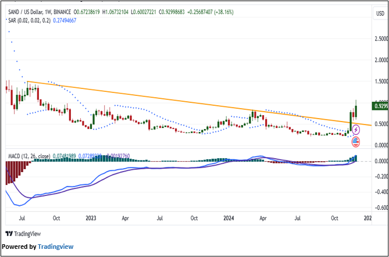Click the purple lightning event icon
The image size is (389, 257).
tap(356, 129)
